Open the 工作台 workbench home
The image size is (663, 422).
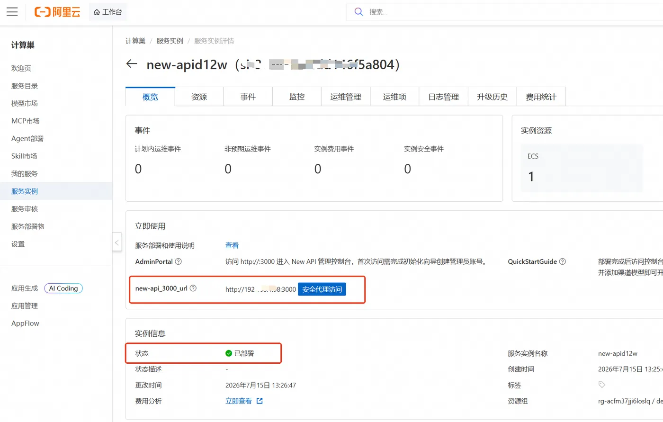tap(108, 12)
